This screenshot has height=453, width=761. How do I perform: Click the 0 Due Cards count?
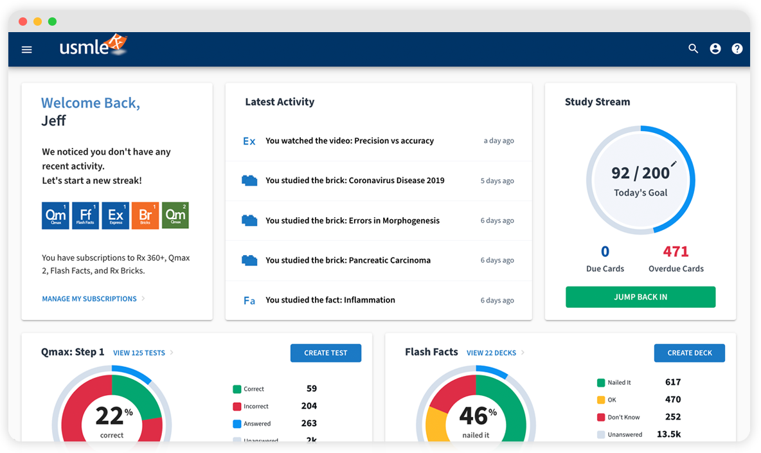coord(605,252)
